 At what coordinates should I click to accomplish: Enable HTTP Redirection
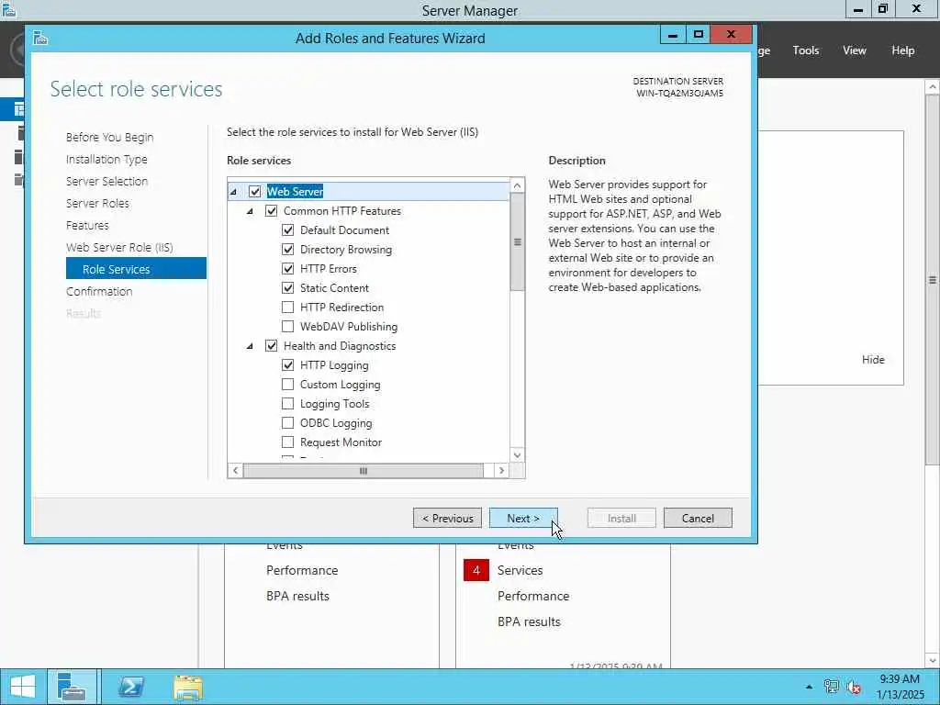coord(287,307)
